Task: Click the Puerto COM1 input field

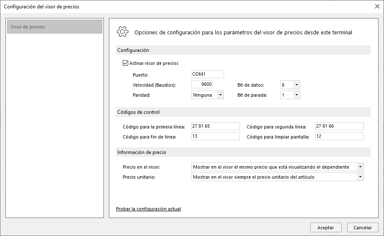Action: pos(207,74)
